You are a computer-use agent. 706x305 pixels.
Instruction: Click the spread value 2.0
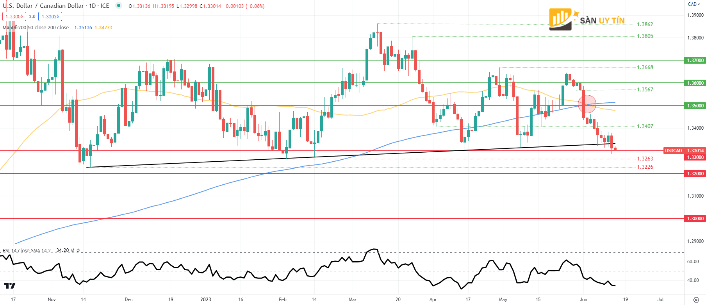(x=32, y=16)
